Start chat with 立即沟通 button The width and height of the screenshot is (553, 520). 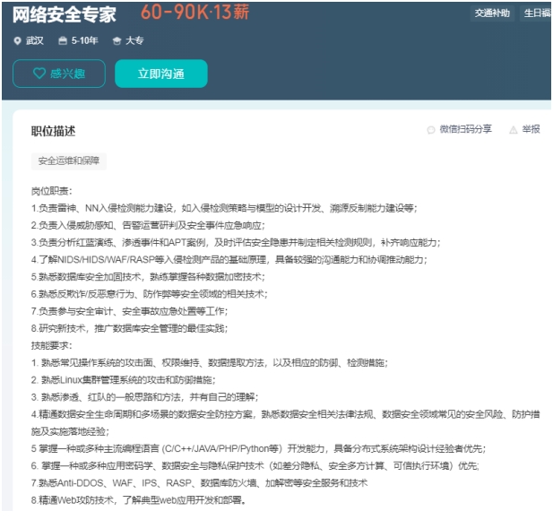(x=161, y=74)
